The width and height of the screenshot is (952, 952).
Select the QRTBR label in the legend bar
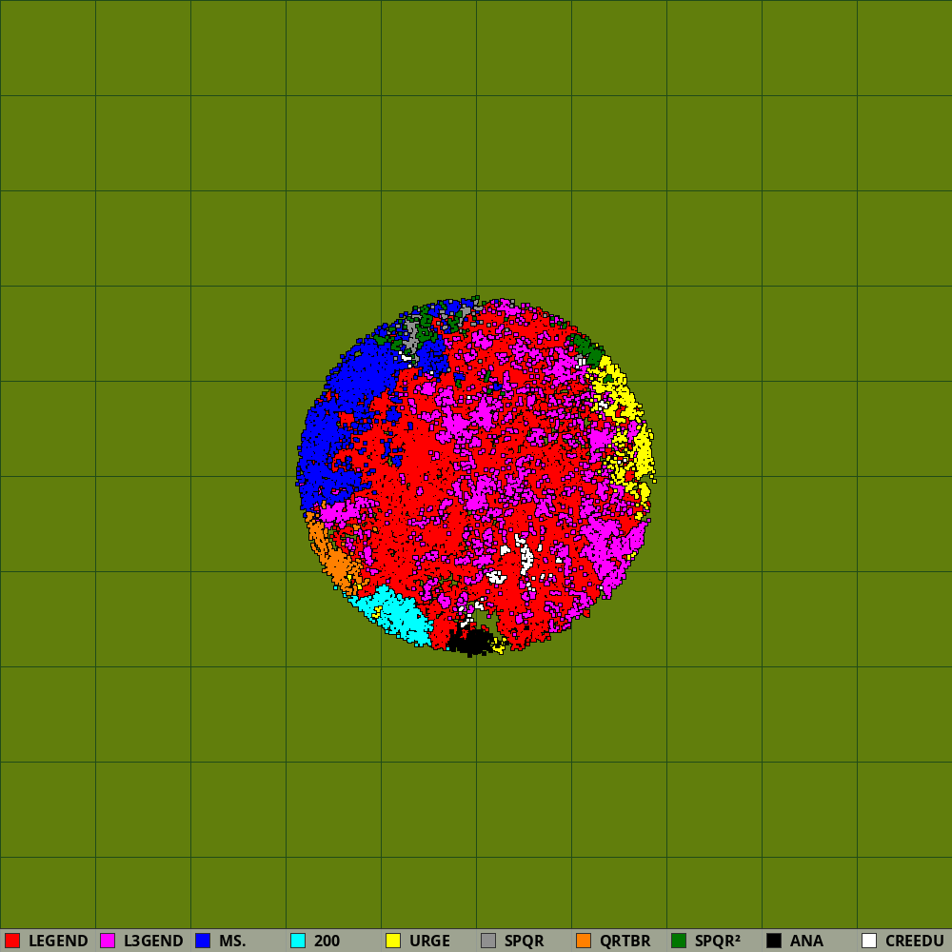click(625, 942)
